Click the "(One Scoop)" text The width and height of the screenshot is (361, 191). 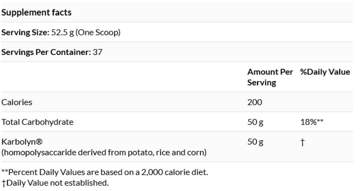(x=98, y=33)
